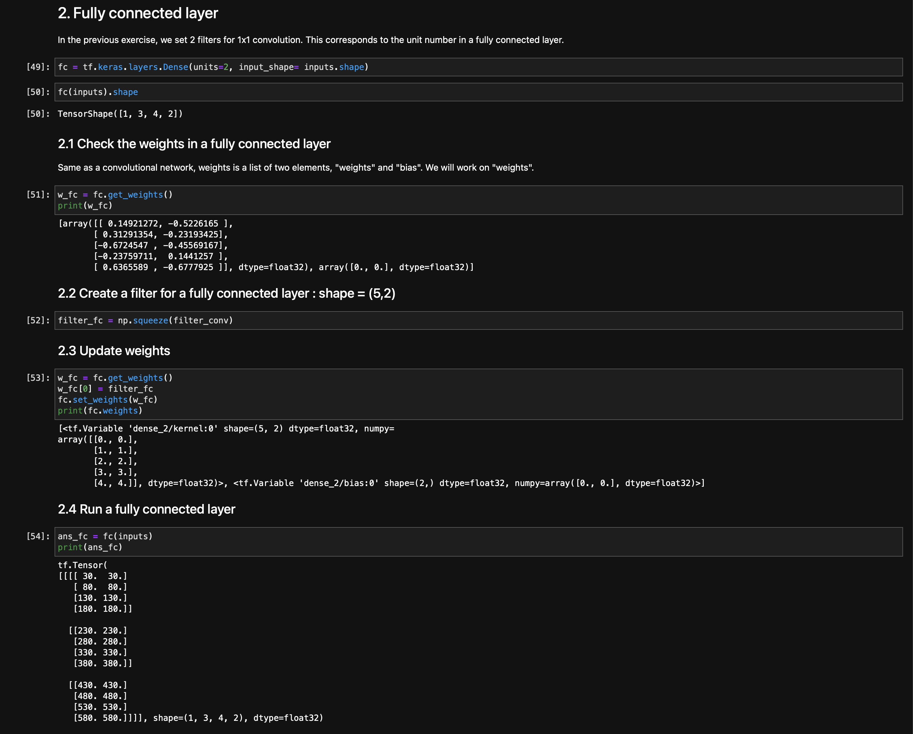
Task: Click the '2.3 Update weights' heading
Action: 114,351
